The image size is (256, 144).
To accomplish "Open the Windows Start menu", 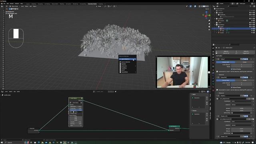I will 2,142.
